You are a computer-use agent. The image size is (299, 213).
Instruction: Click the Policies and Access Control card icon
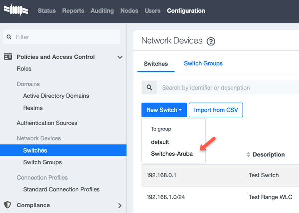8,57
